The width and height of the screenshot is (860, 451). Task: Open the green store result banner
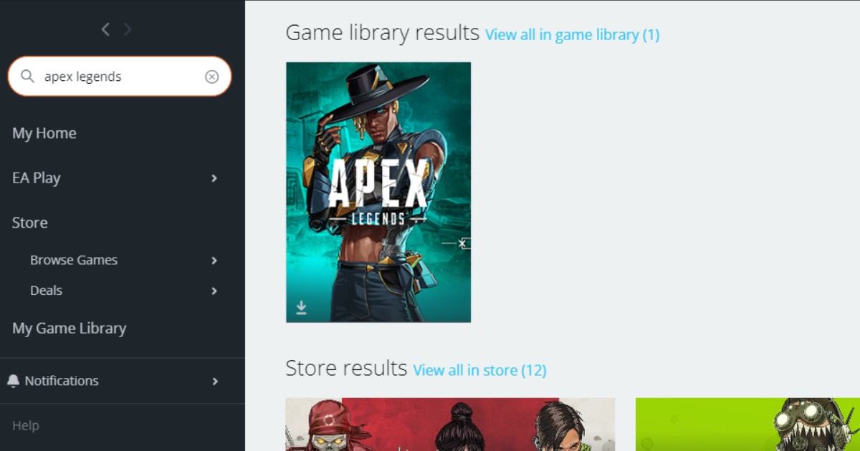coord(747,425)
